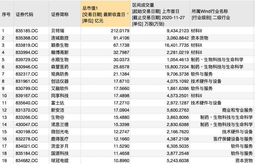
Task: Select security name 观典防务
Action: (x=60, y=74)
